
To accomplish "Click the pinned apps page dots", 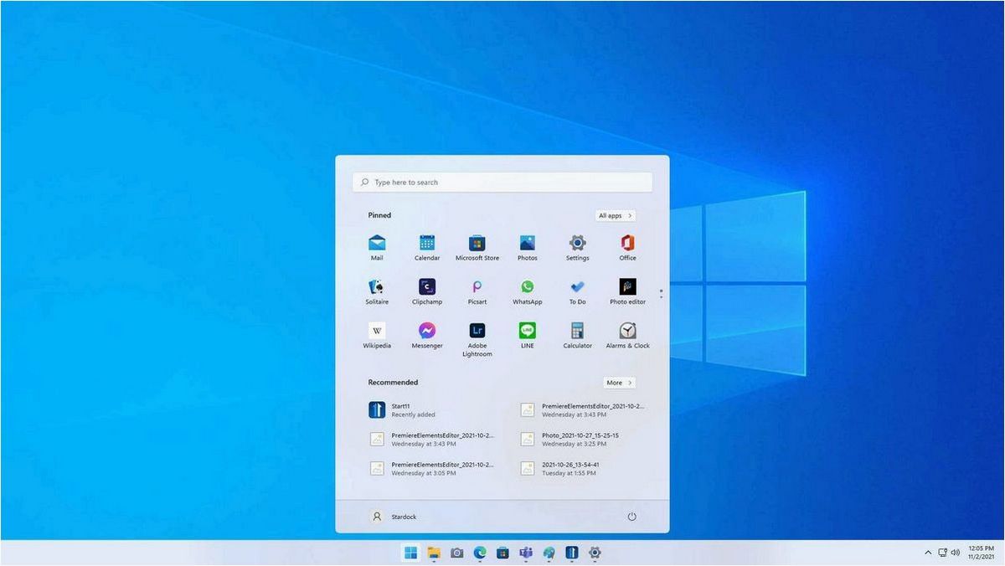I will 661,294.
